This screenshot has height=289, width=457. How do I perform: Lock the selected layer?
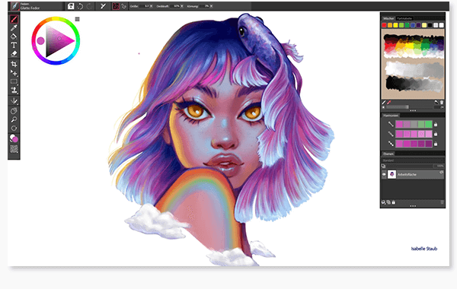394,202
